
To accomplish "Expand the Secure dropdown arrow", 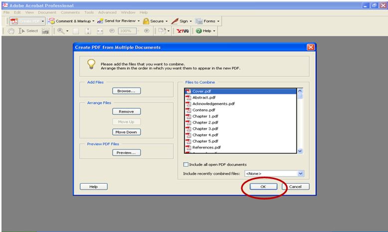I will pos(167,21).
